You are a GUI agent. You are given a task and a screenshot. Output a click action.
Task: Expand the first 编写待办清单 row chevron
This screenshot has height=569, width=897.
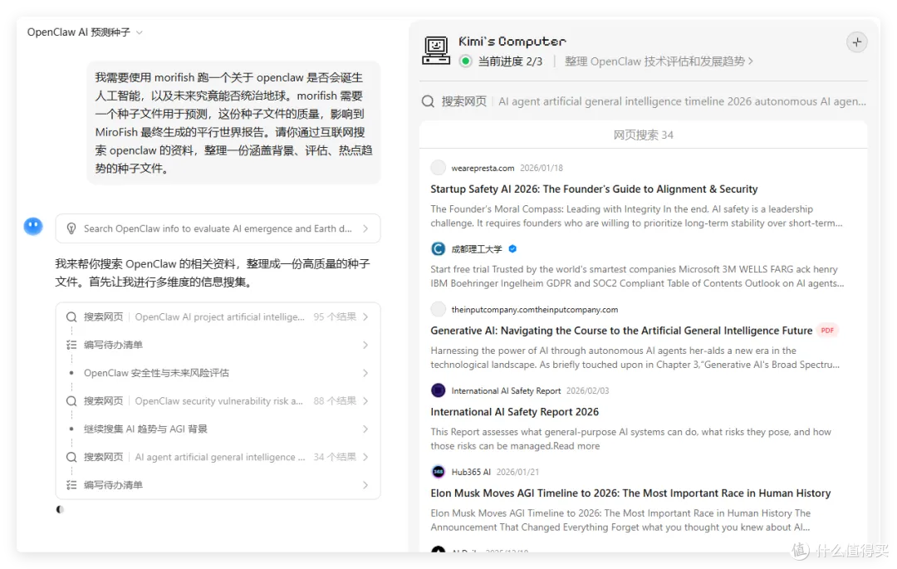[x=365, y=345]
